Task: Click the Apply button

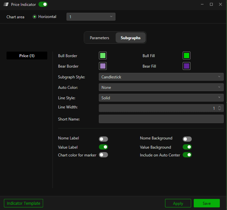Action: click(178, 203)
